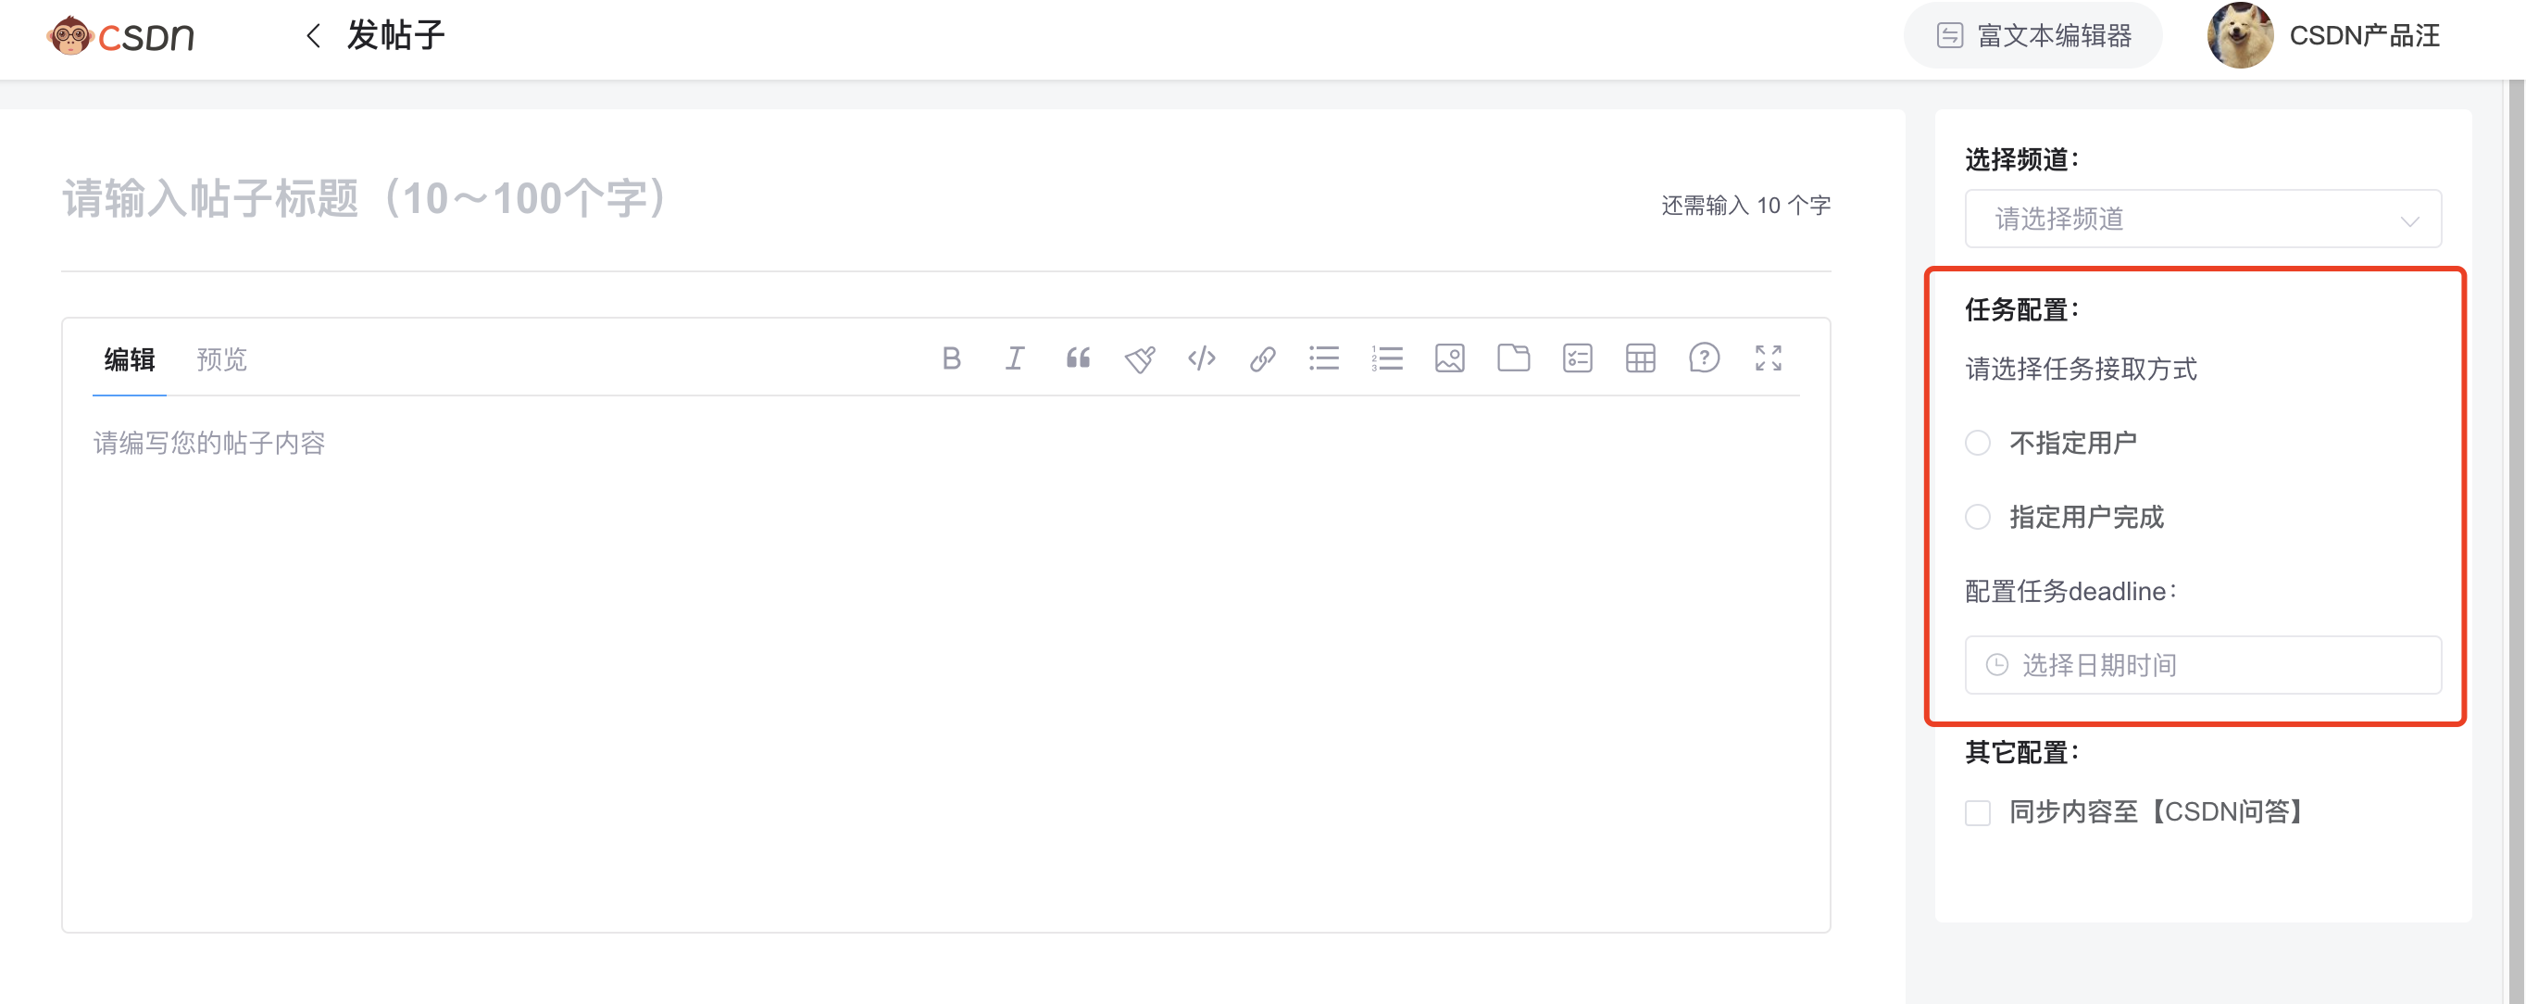Switch to 富文本编辑器 rich text editor
This screenshot has height=1004, width=2526.
(x=2033, y=36)
